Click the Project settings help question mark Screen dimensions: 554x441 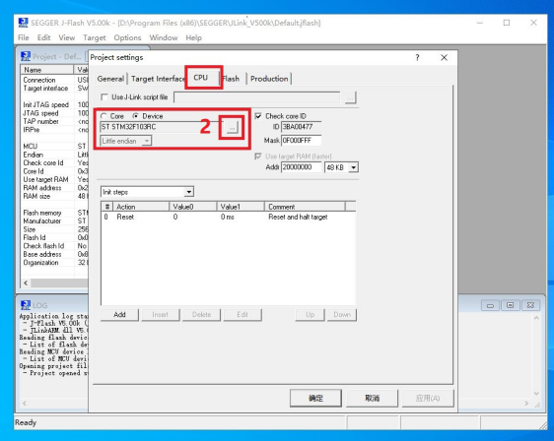click(x=418, y=57)
